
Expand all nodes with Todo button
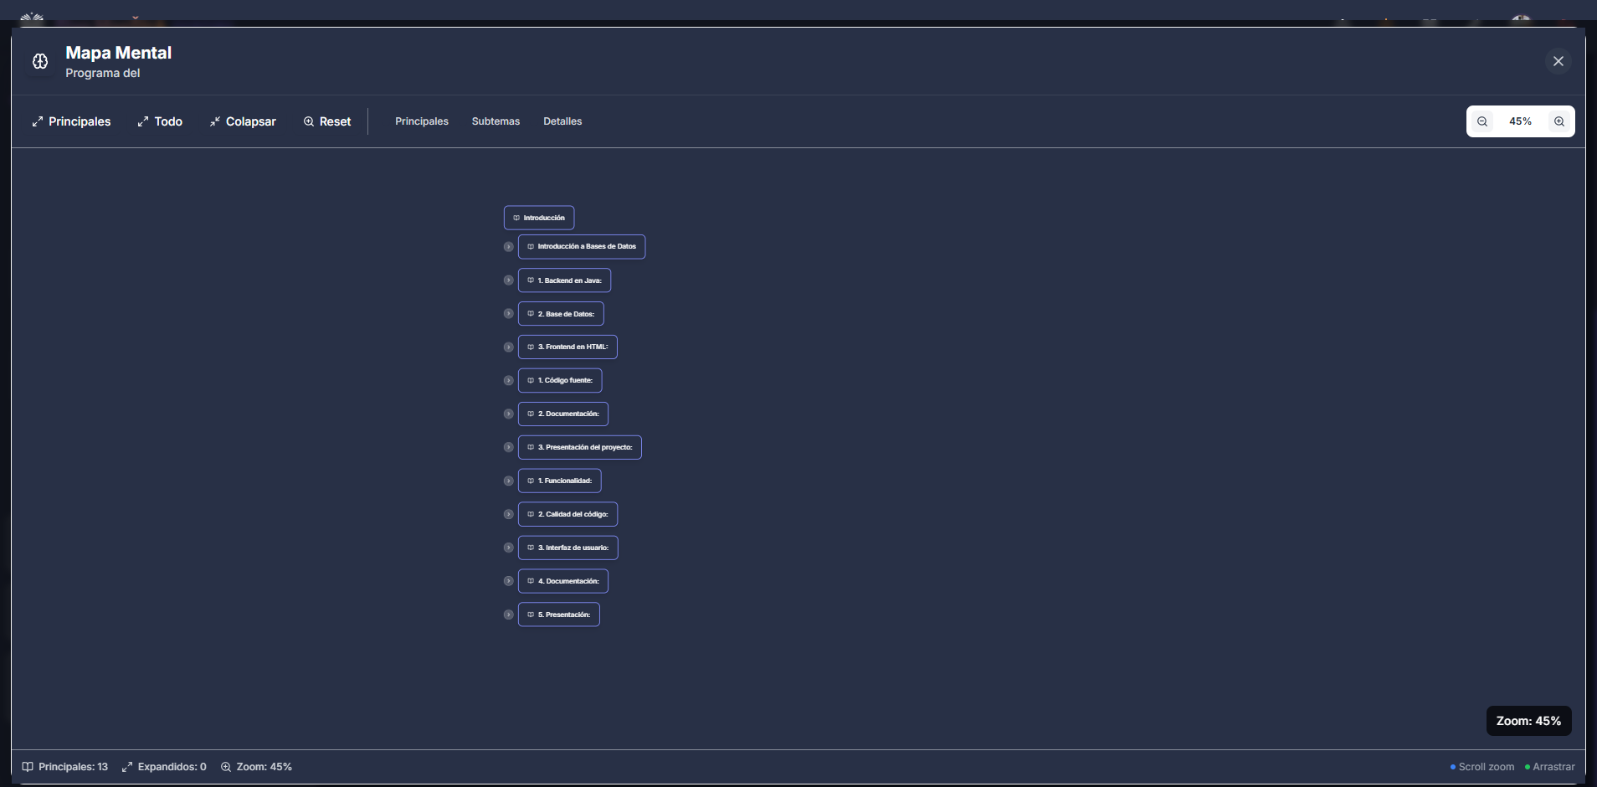point(160,121)
